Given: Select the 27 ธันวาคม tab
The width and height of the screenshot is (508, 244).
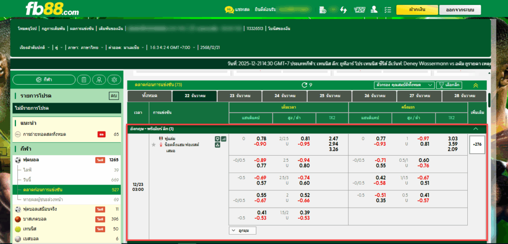Looking at the screenshot, I should point(419,96).
